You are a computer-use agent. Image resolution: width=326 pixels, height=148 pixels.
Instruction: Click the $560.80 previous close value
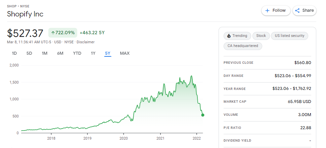[x=303, y=62]
